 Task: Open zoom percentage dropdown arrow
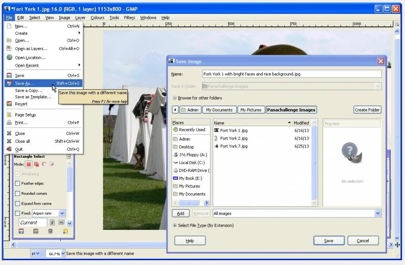tap(63, 254)
